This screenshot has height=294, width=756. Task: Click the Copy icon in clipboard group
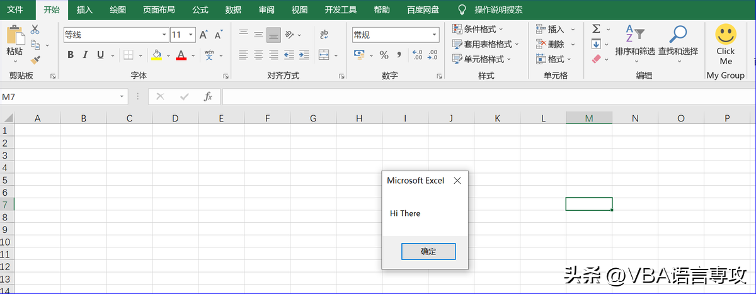35,45
